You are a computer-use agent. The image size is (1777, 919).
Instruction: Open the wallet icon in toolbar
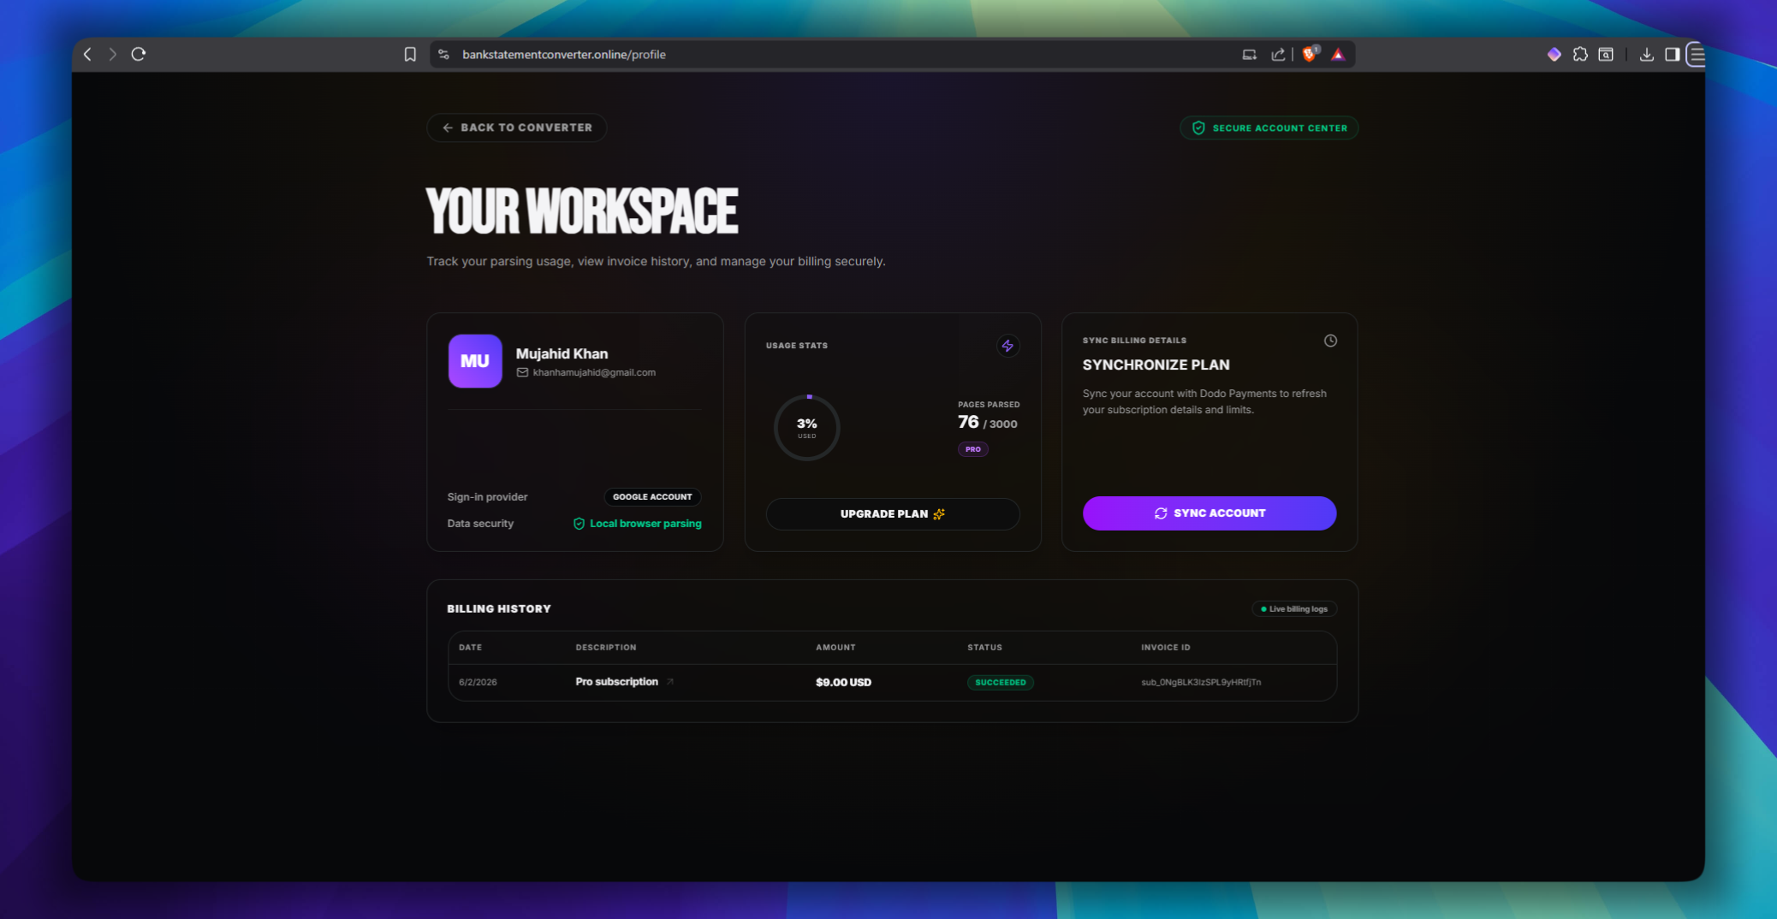click(x=1606, y=54)
